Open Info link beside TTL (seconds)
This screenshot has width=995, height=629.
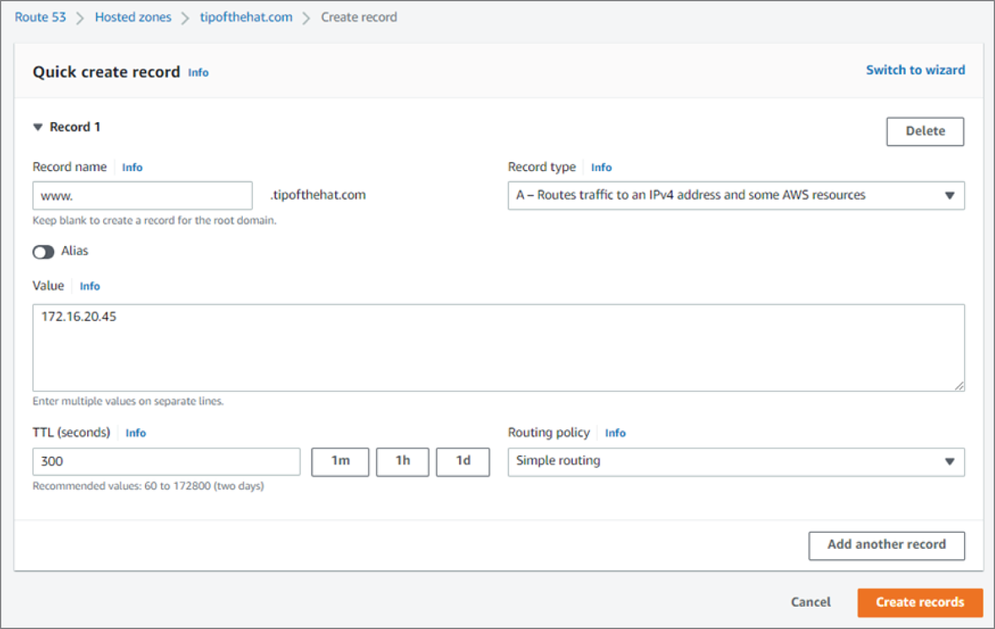click(x=135, y=433)
